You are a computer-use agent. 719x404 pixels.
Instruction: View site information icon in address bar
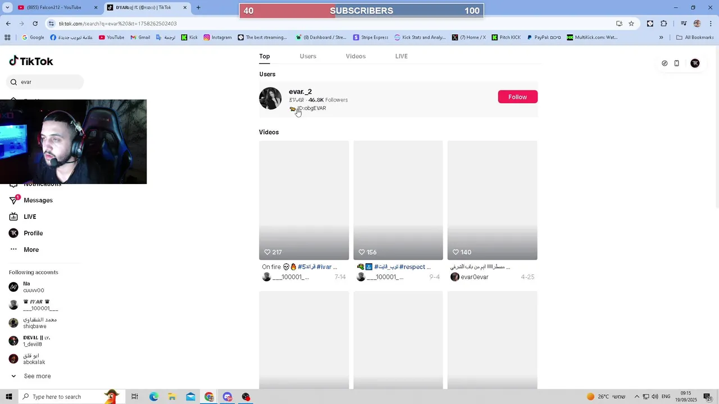[x=51, y=24]
